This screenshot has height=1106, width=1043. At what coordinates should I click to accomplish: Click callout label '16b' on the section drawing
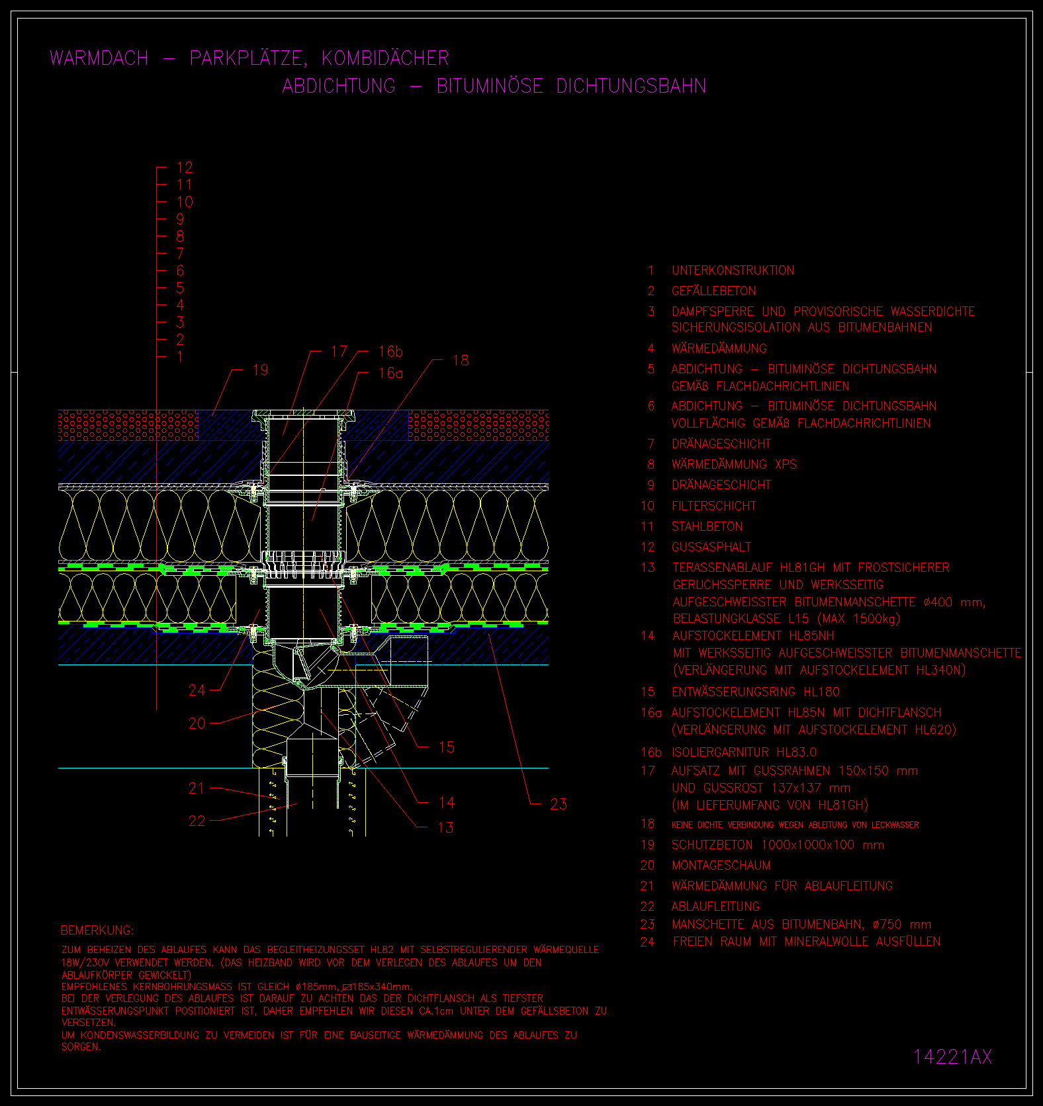390,351
